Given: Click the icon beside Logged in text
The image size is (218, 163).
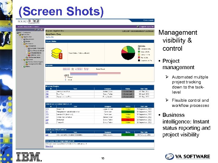Looking at the screenshot, I should click(138, 27).
